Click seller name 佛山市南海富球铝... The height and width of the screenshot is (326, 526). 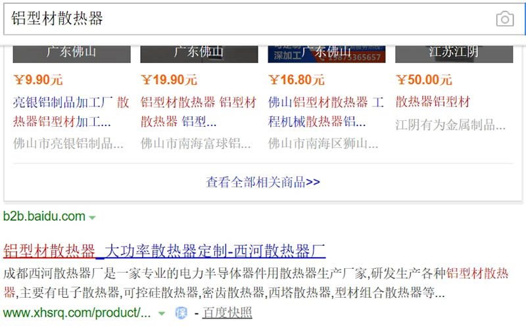(195, 143)
